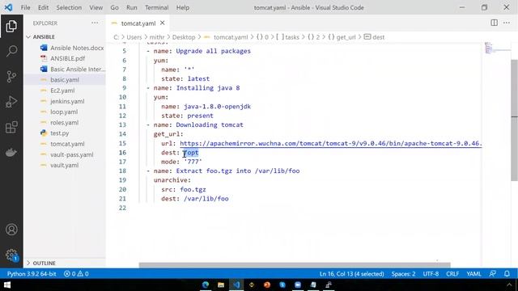Image resolution: width=518 pixels, height=291 pixels.
Task: Open the Help menu
Action: click(x=183, y=7)
